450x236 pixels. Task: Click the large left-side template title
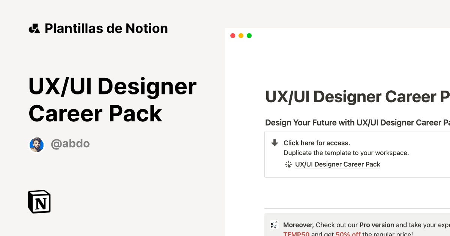point(112,99)
